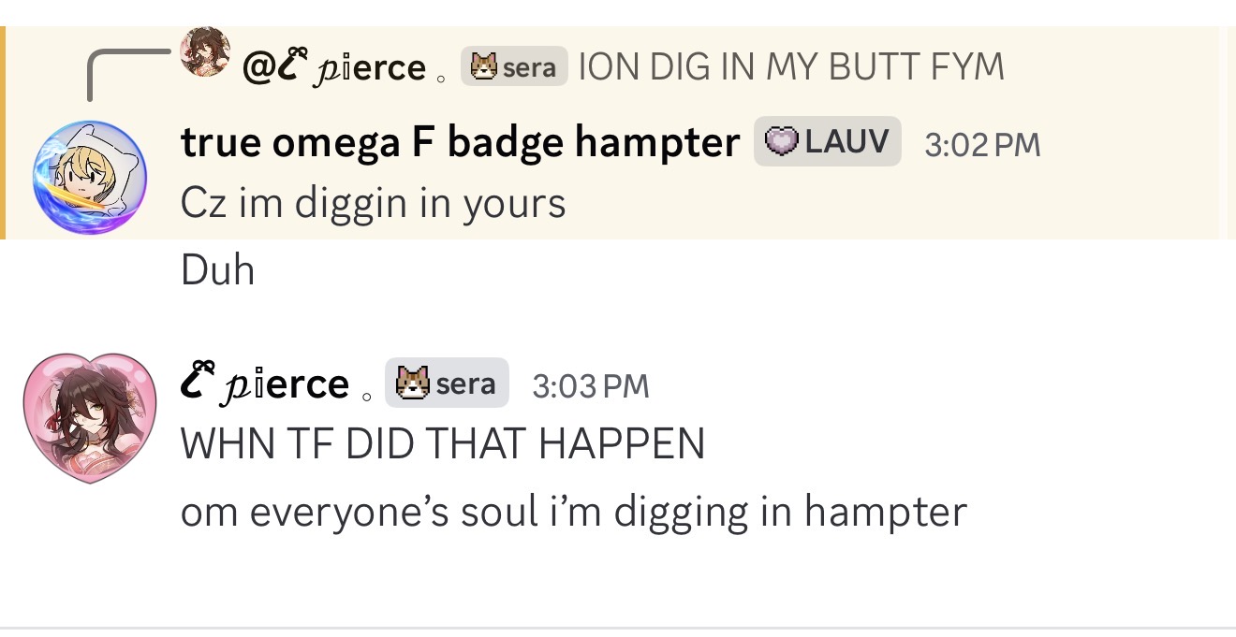Image resolution: width=1236 pixels, height=637 pixels.
Task: Click the LAUV server tag badge
Action: point(828,141)
